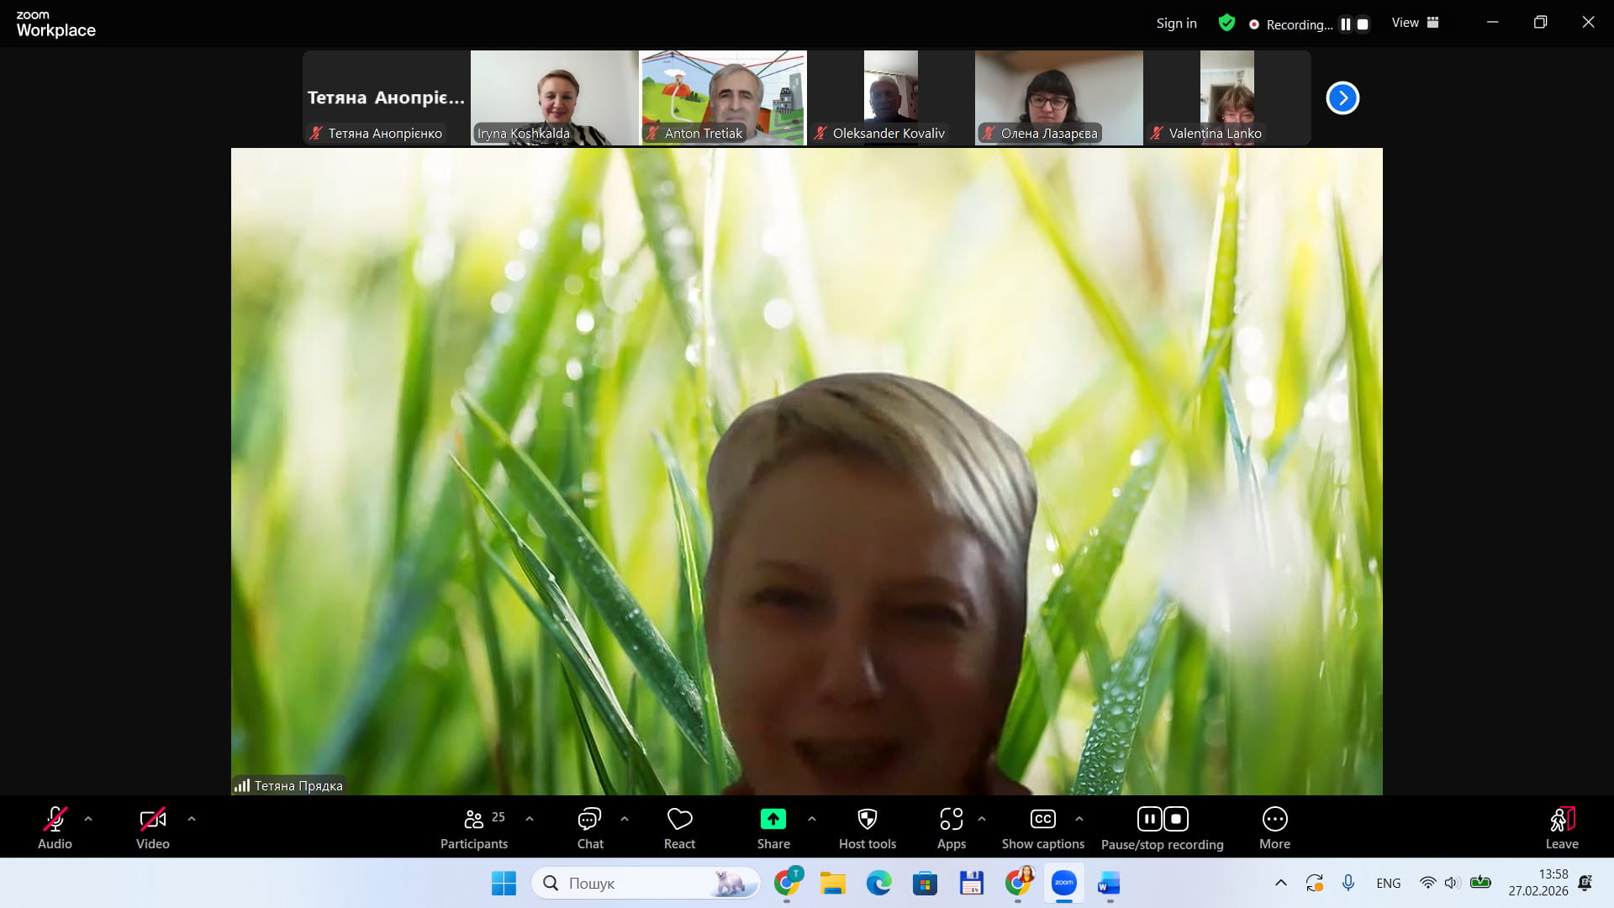Expand captions options arrow beside Show captions
The width and height of the screenshot is (1614, 908).
coord(1079,818)
